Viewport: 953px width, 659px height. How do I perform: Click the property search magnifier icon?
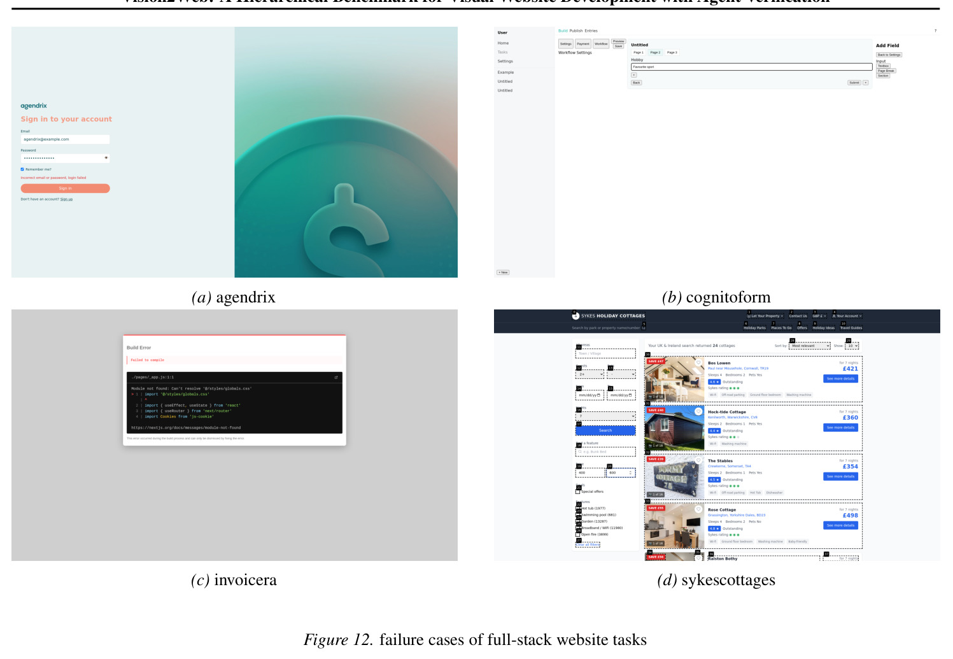pos(644,328)
